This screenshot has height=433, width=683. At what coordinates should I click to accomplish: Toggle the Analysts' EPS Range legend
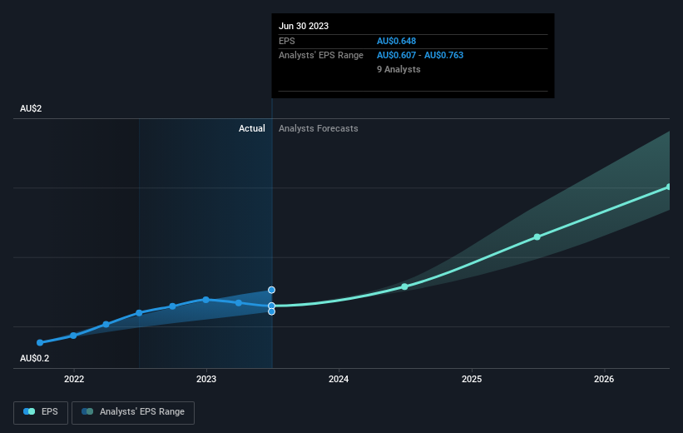[x=133, y=412]
